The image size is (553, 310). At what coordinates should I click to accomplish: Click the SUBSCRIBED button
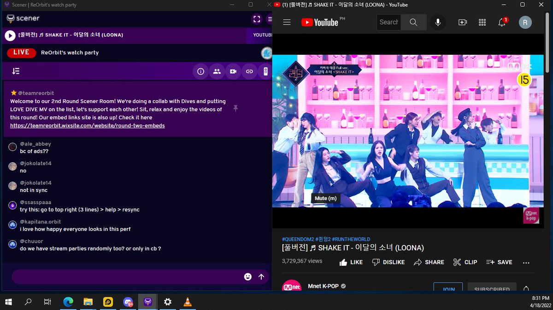492,287
